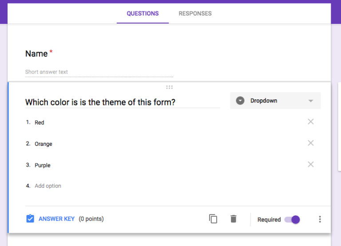Select the Name question card
341x246 pixels.
[169, 53]
